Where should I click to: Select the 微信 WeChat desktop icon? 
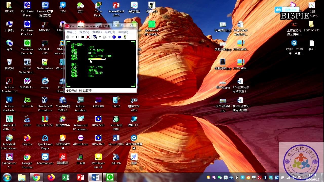point(80,7)
